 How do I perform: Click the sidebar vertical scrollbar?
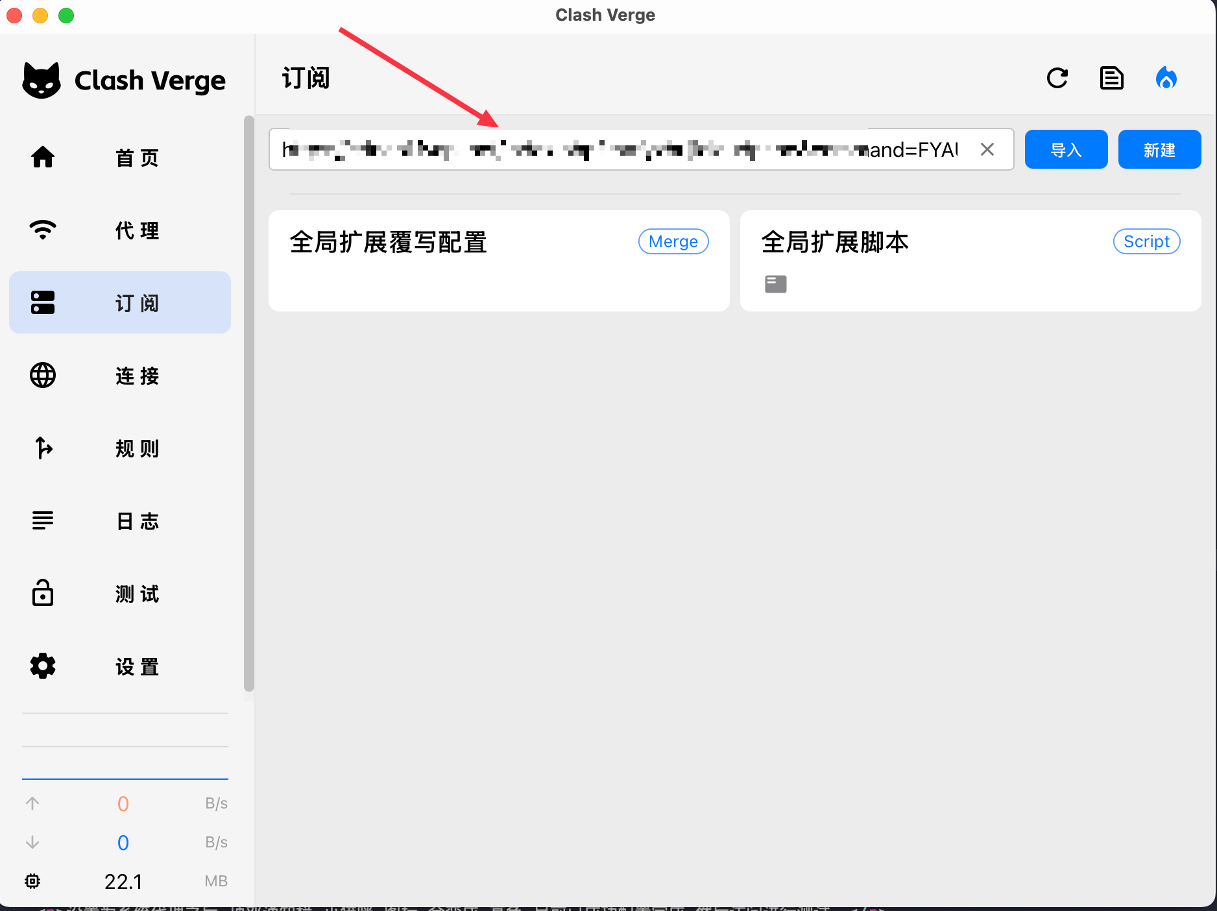pos(248,402)
